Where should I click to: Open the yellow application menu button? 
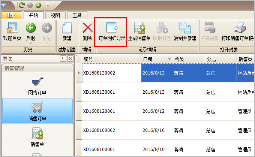click(x=12, y=15)
